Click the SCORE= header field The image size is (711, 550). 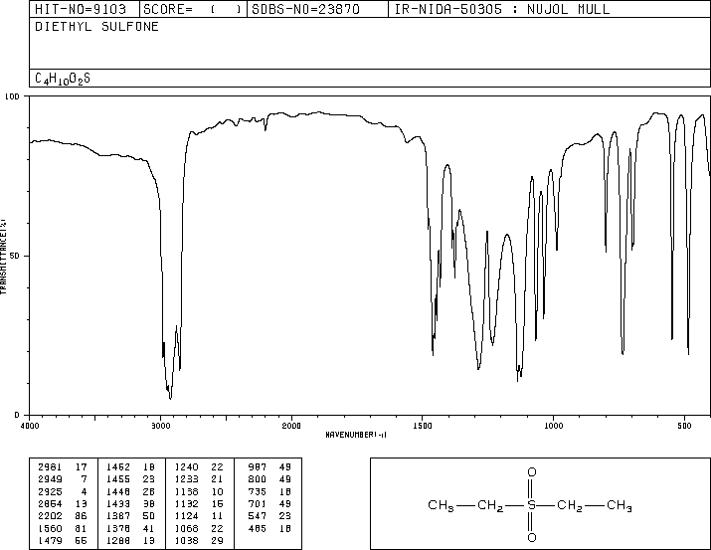[193, 9]
